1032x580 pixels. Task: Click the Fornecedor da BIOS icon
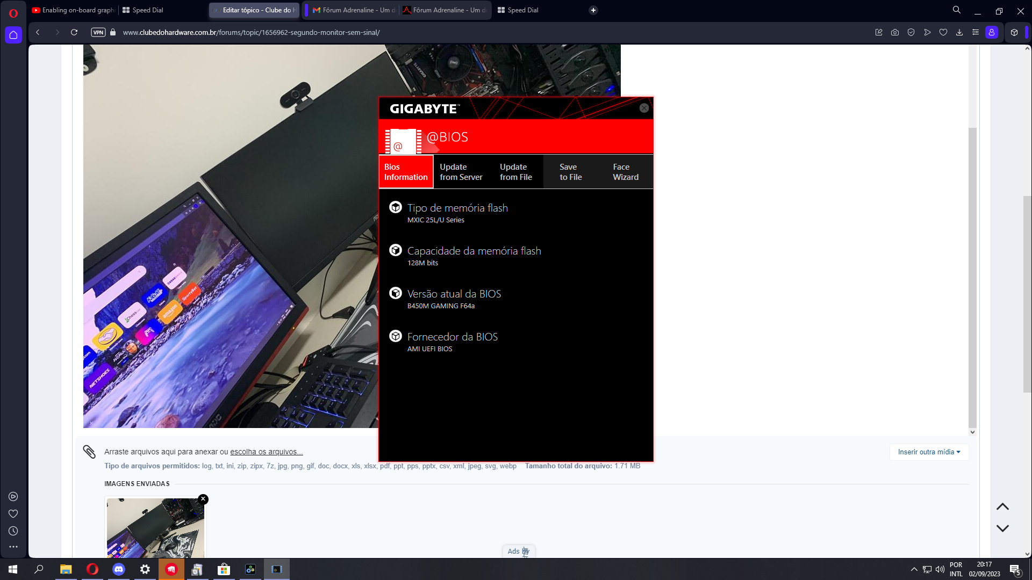tap(396, 336)
